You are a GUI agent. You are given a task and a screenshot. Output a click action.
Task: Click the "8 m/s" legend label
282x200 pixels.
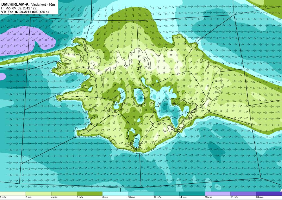tap(105, 197)
